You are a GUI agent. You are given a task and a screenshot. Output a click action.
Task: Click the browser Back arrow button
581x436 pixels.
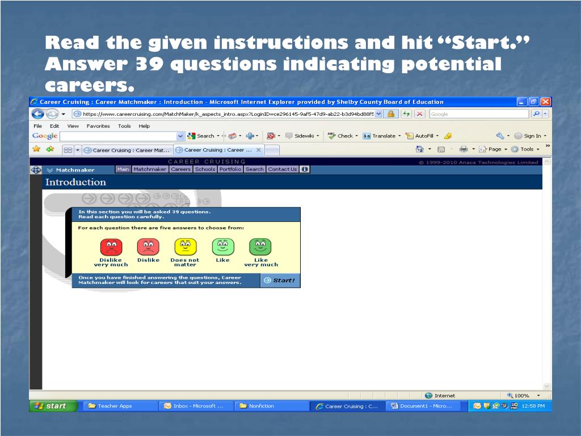coord(37,114)
